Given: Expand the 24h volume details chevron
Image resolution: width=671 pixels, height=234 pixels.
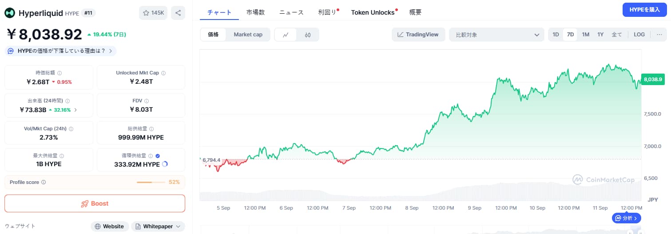Looking at the screenshot, I should 75,110.
